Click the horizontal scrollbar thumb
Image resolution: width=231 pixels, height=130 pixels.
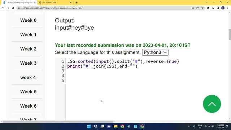(58, 122)
